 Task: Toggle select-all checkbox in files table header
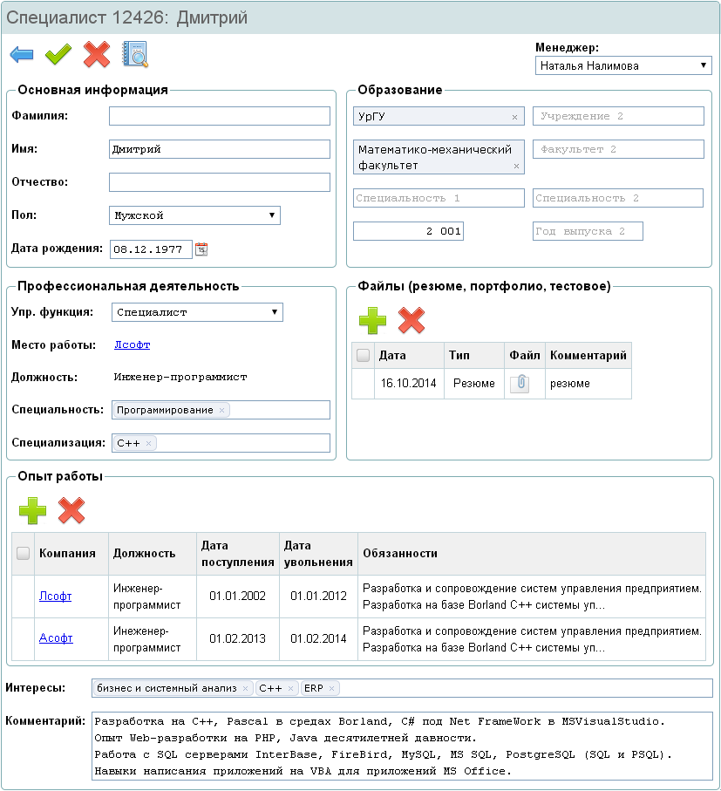(x=363, y=356)
